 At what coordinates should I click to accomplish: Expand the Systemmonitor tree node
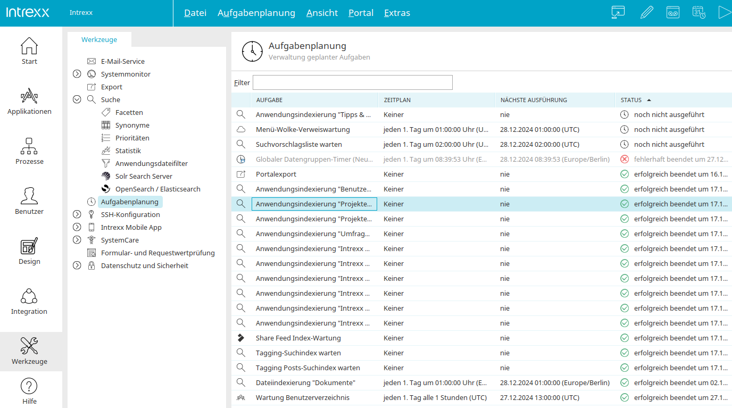click(77, 74)
